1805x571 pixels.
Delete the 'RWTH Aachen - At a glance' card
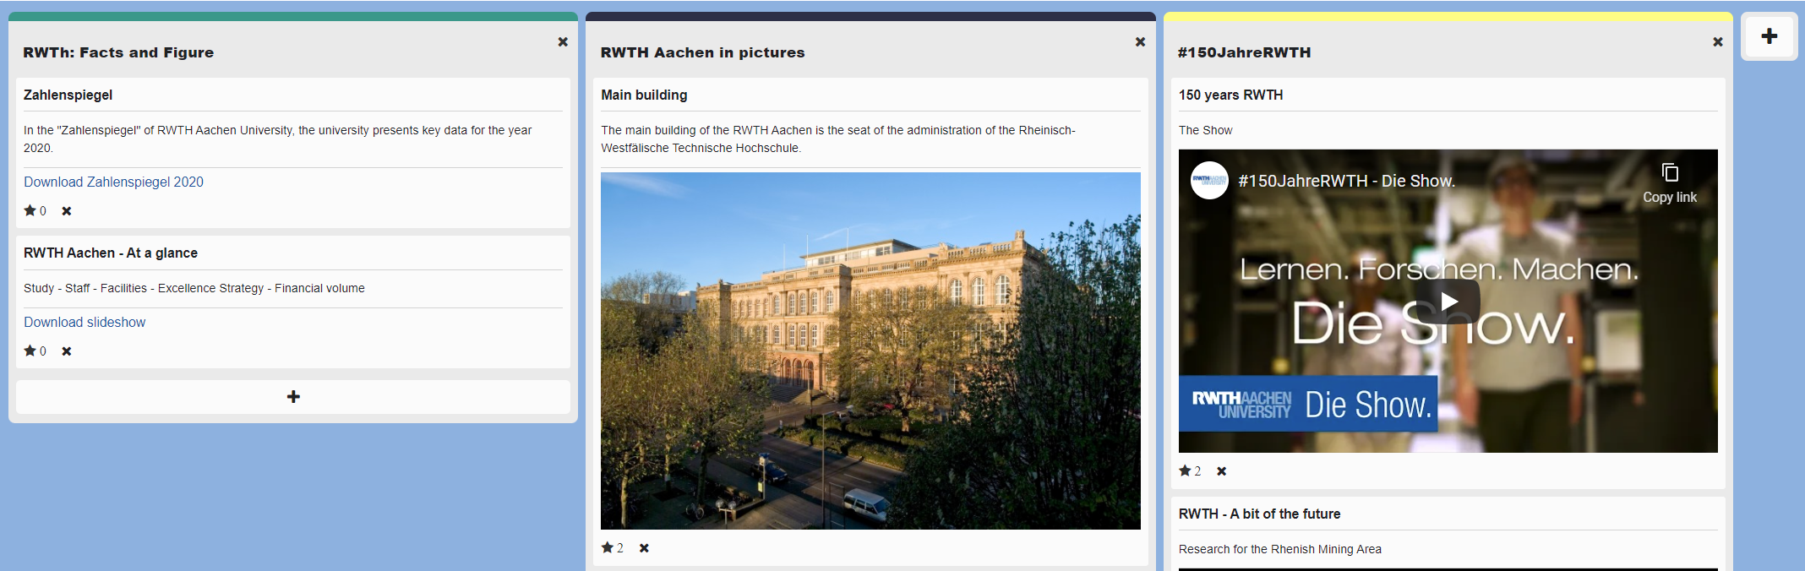point(67,351)
